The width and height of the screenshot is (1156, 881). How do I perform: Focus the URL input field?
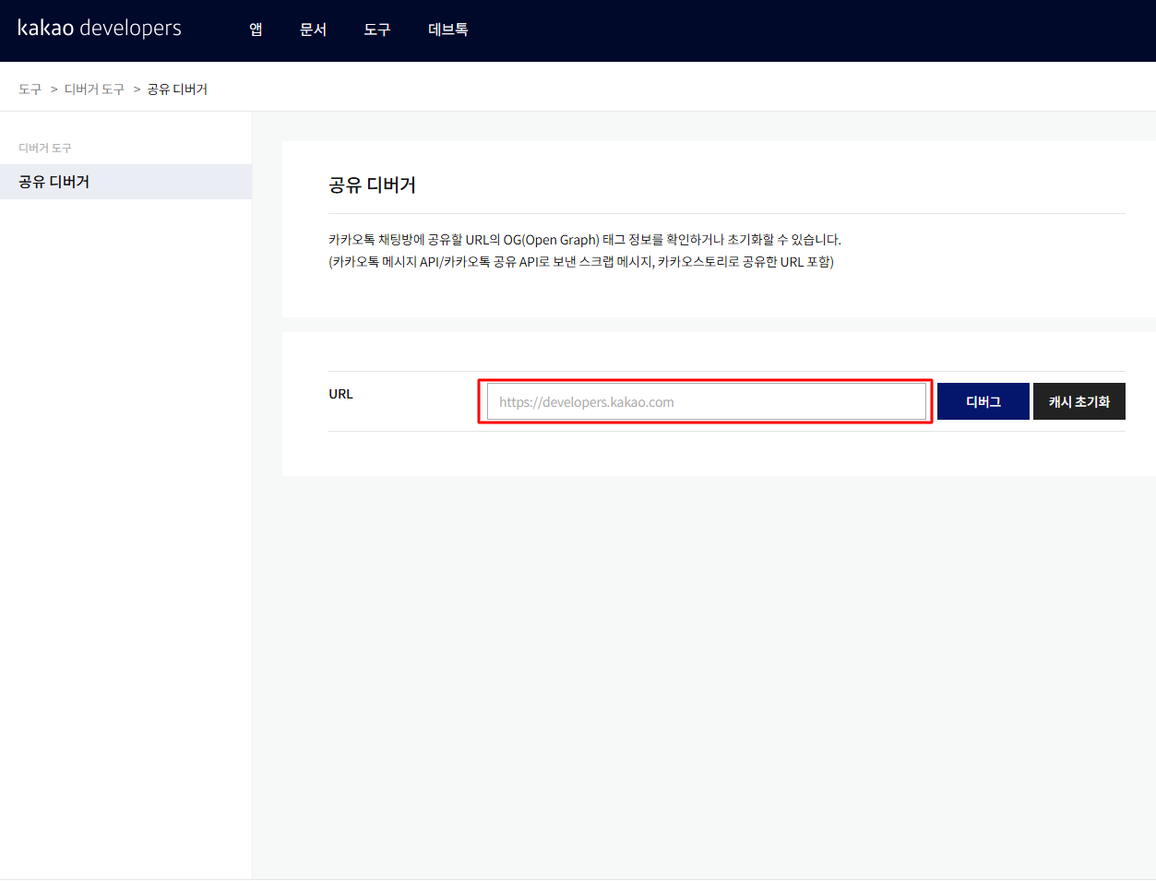click(x=706, y=402)
